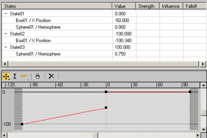This screenshot has width=207, height=138.
Task: Click the graph's horizontal scrollbar thumb
Action: [x=95, y=135]
